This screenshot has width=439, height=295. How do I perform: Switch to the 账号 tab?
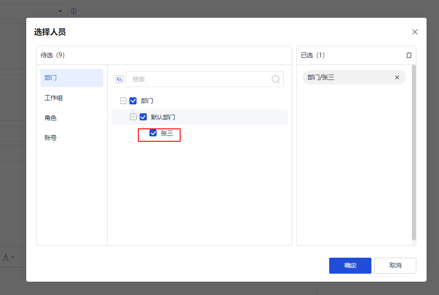51,138
